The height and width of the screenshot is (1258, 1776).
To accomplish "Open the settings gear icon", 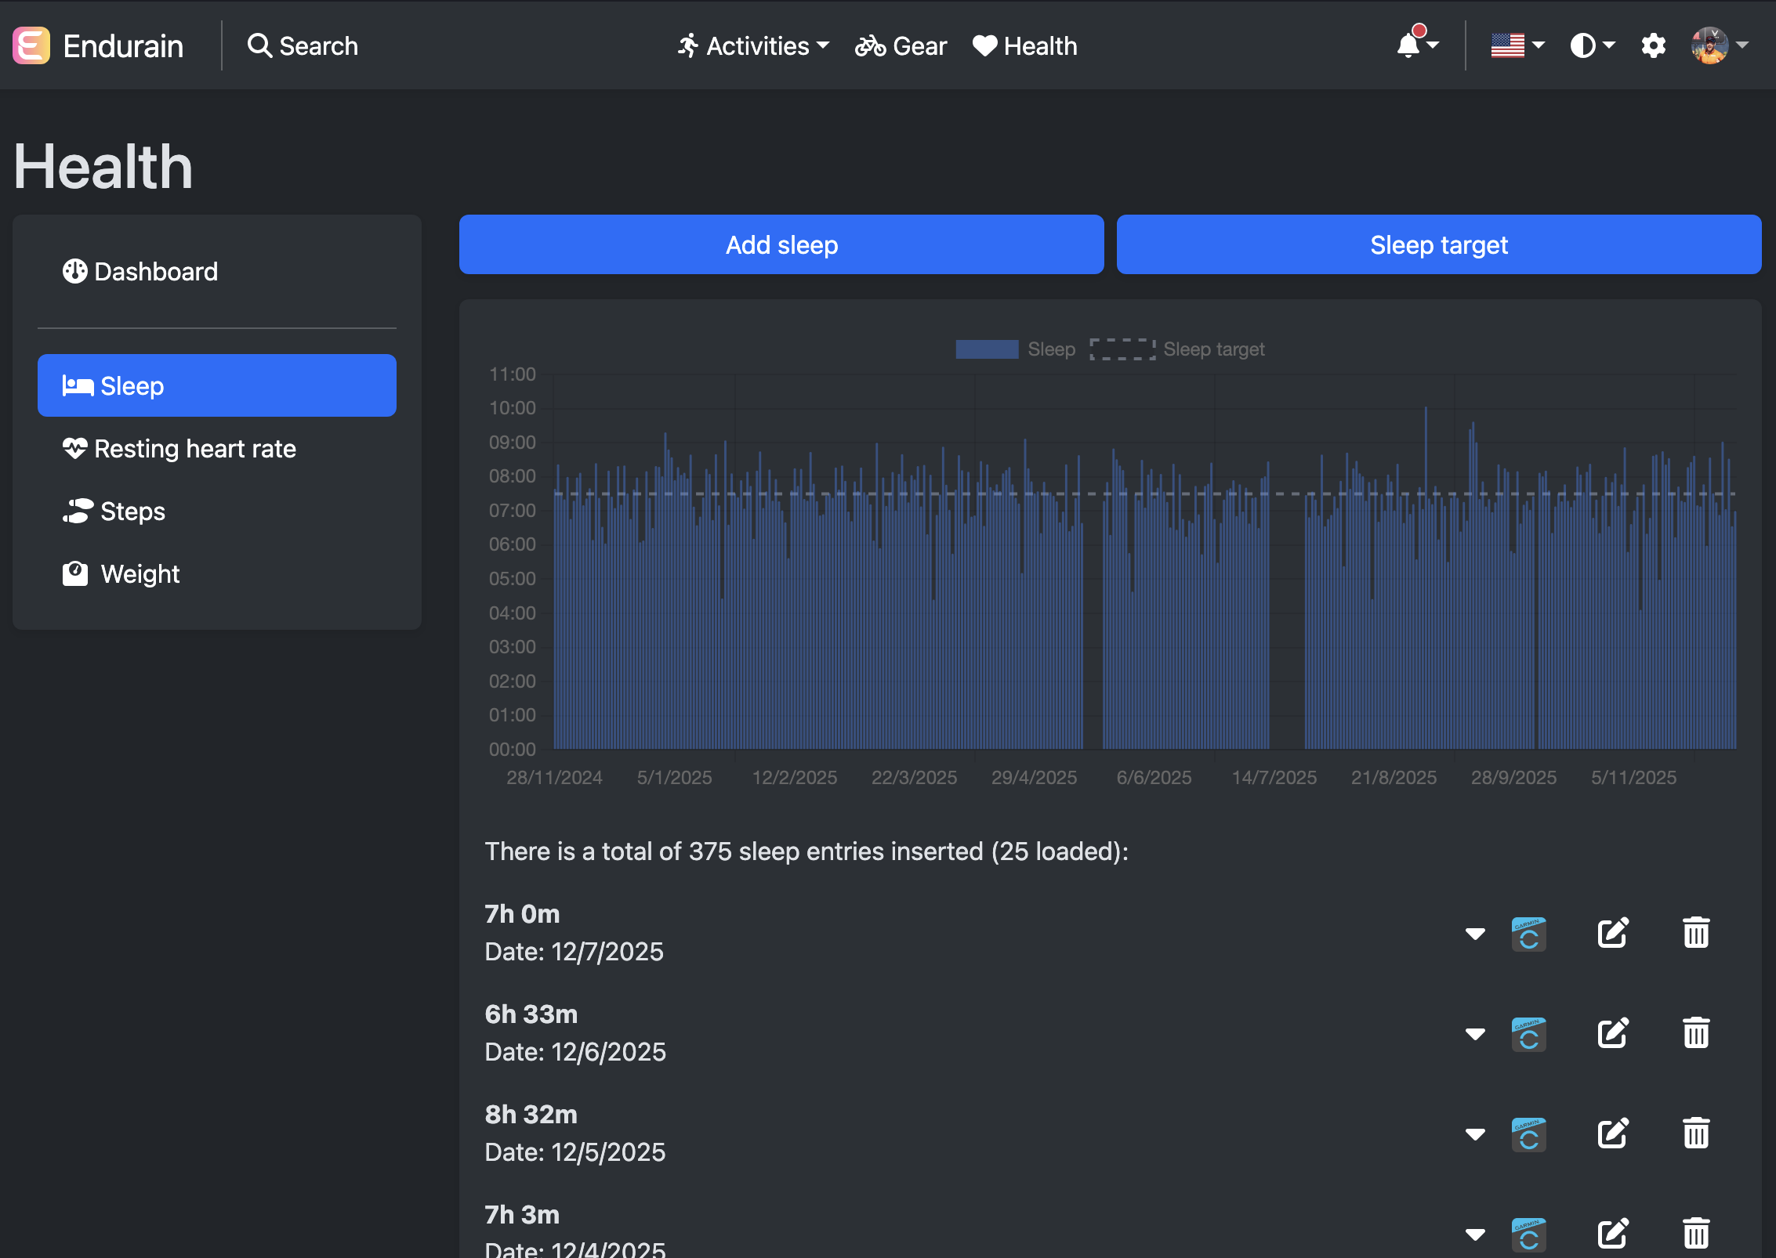I will [1653, 45].
